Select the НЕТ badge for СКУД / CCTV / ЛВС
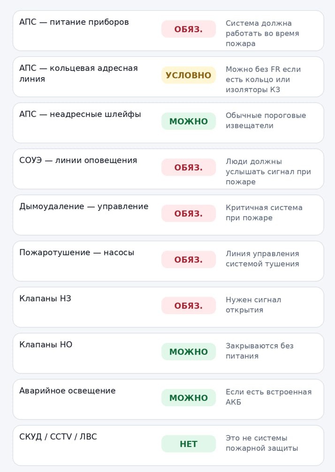 [189, 444]
